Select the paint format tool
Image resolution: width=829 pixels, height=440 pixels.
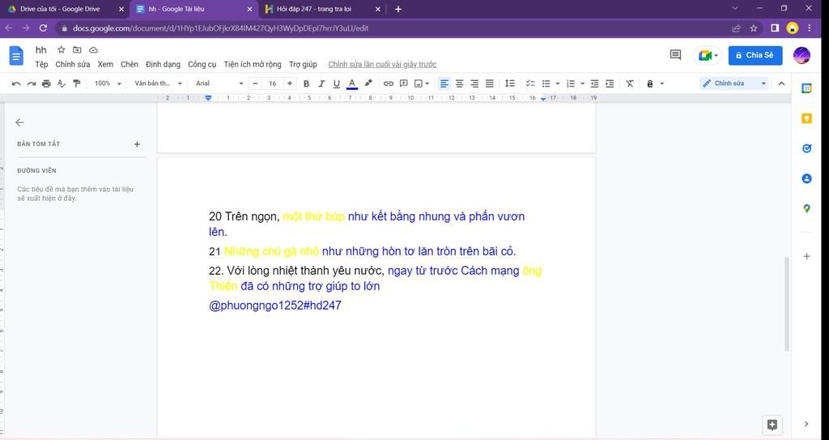point(77,83)
